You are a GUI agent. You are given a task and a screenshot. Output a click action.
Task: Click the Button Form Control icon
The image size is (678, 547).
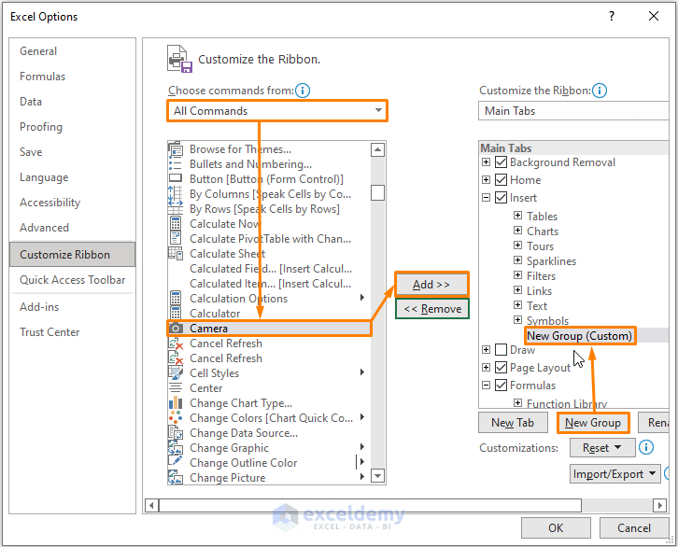[x=176, y=179]
